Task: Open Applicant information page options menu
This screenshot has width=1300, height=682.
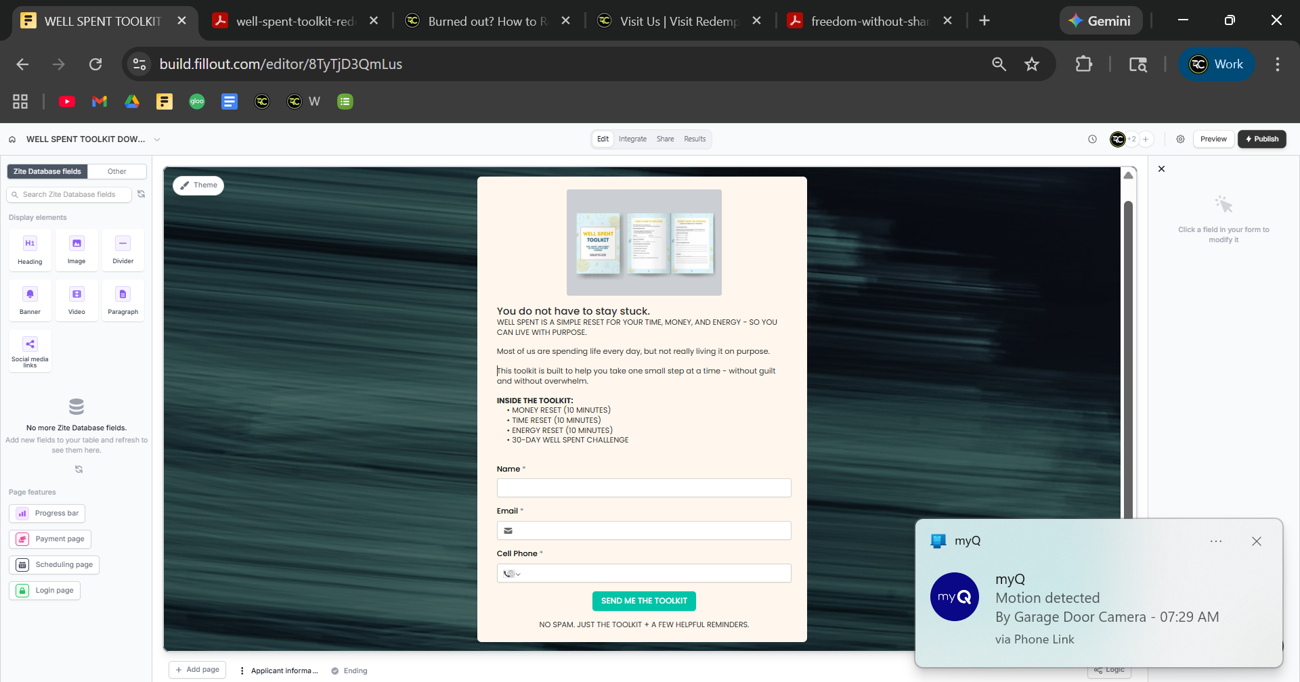Action: (242, 670)
